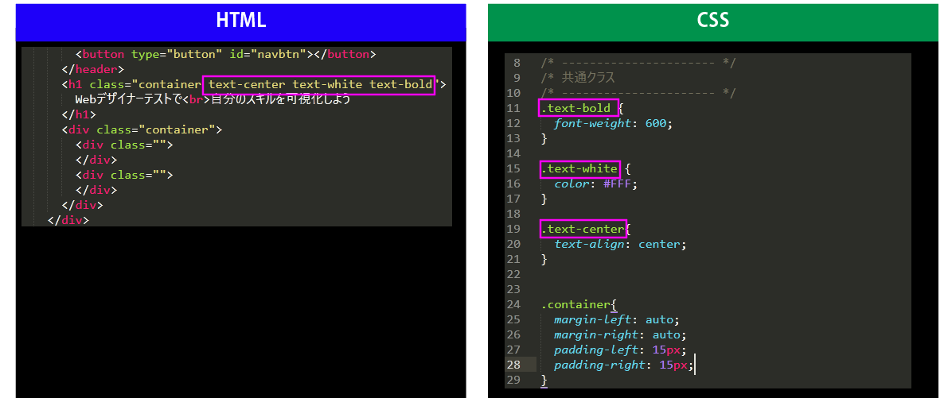Click the blue HTML header banner
The width and height of the screenshot is (948, 398).
click(240, 21)
